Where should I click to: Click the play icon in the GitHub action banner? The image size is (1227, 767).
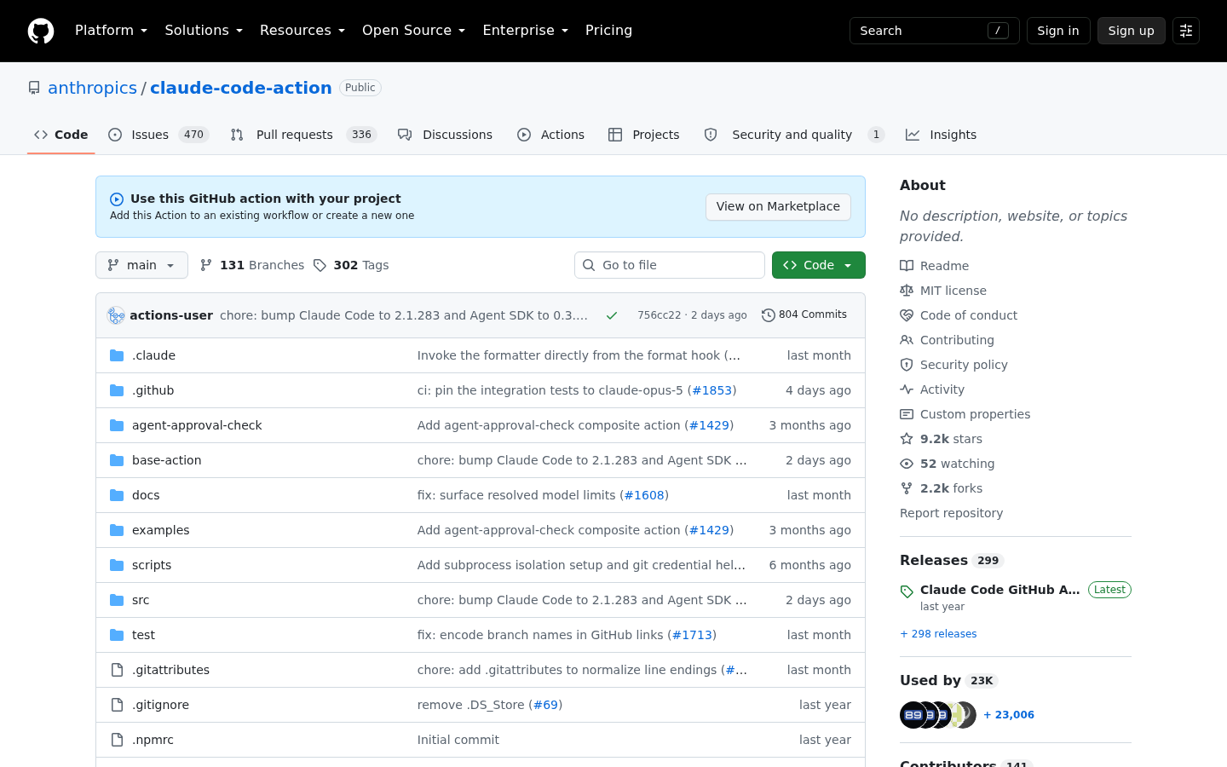click(x=117, y=199)
